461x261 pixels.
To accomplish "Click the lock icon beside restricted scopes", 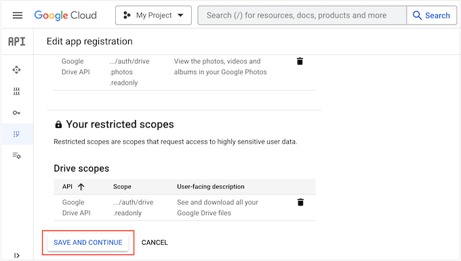I will pos(58,124).
